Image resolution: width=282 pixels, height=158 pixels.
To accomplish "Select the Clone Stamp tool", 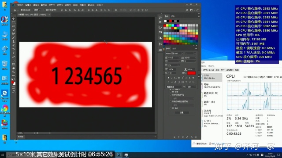I will tap(14, 41).
